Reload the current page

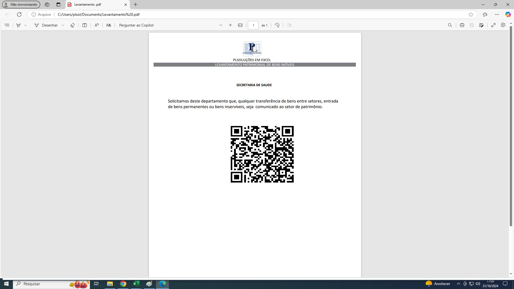(x=19, y=14)
